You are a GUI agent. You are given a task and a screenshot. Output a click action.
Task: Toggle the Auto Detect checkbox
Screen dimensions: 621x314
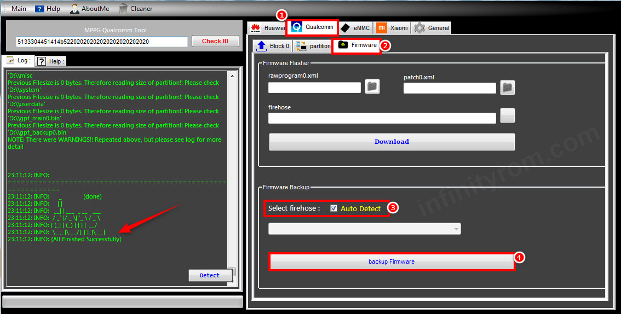coord(334,208)
